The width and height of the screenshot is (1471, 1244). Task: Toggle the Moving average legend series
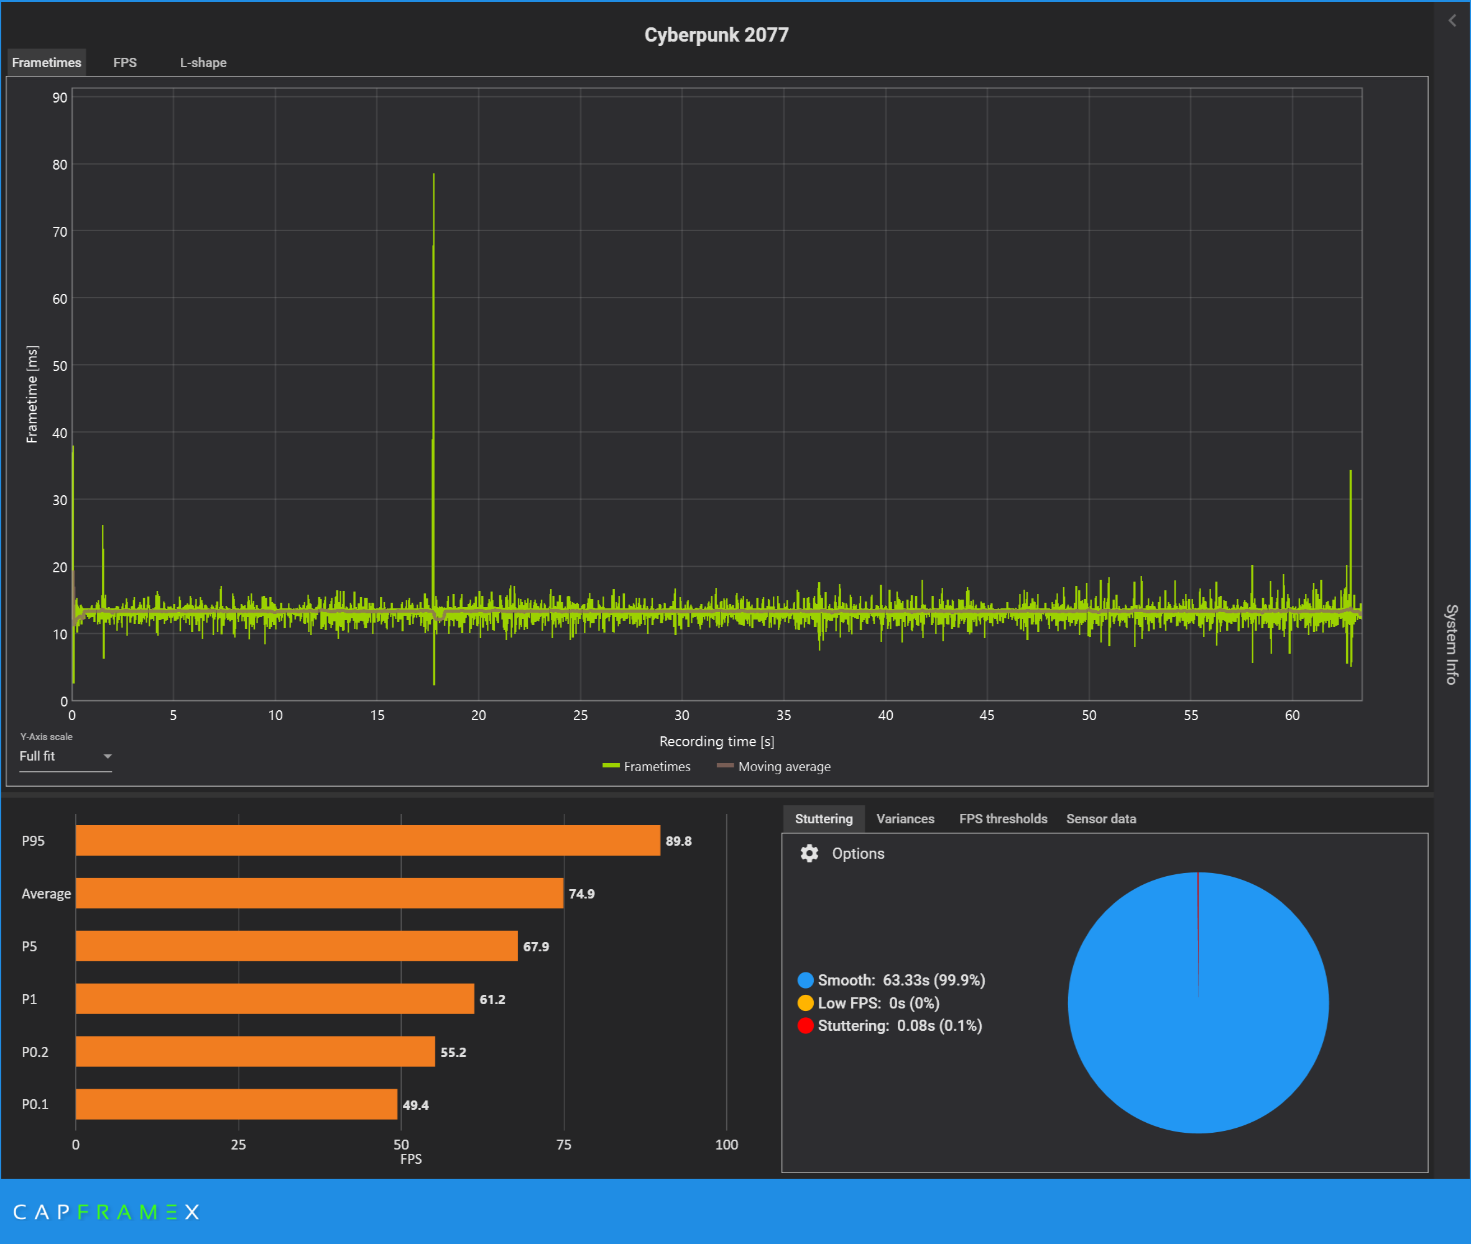[774, 767]
